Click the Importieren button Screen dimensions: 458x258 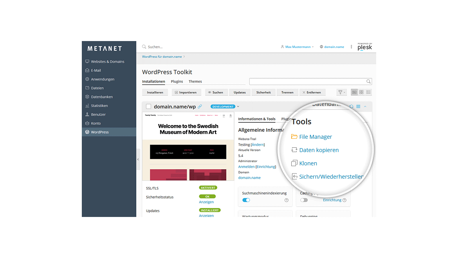pyautogui.click(x=186, y=92)
